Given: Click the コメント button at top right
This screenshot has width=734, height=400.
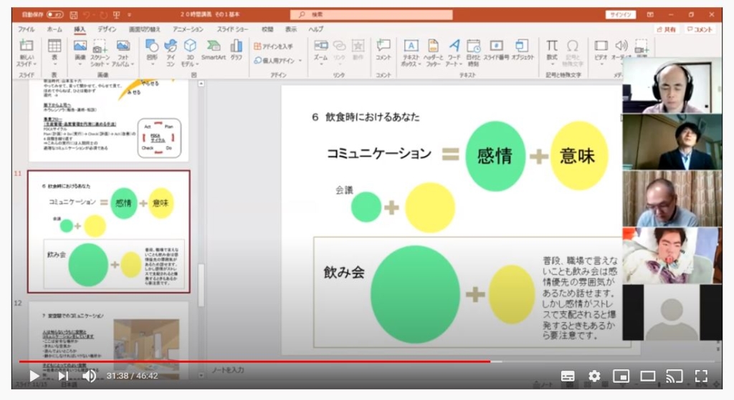Looking at the screenshot, I should point(700,29).
